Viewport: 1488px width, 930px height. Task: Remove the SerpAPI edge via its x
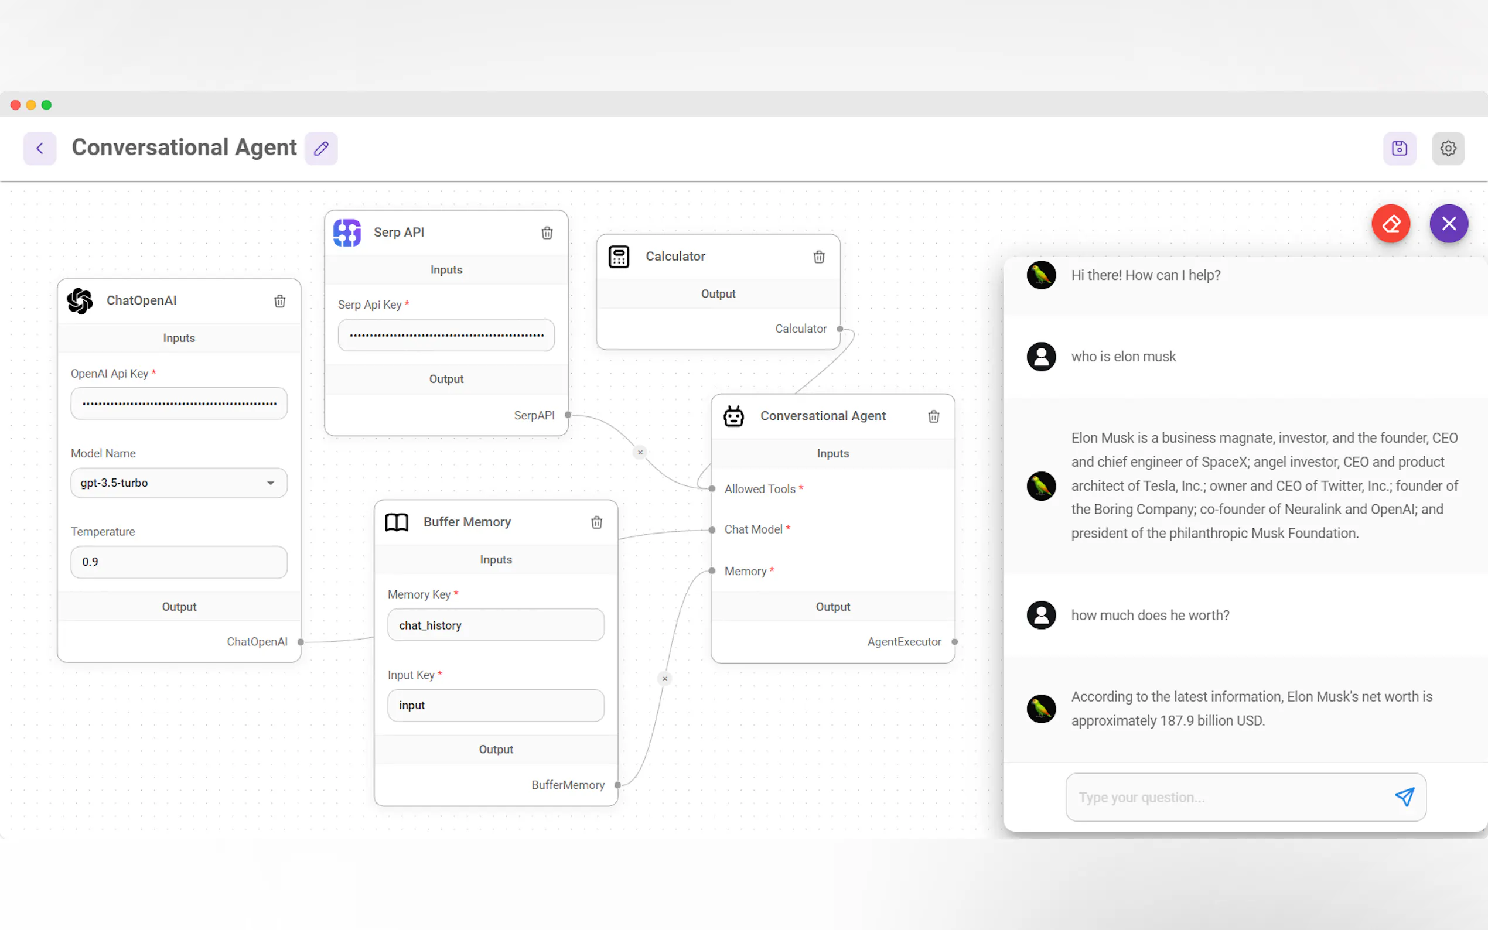tap(640, 452)
